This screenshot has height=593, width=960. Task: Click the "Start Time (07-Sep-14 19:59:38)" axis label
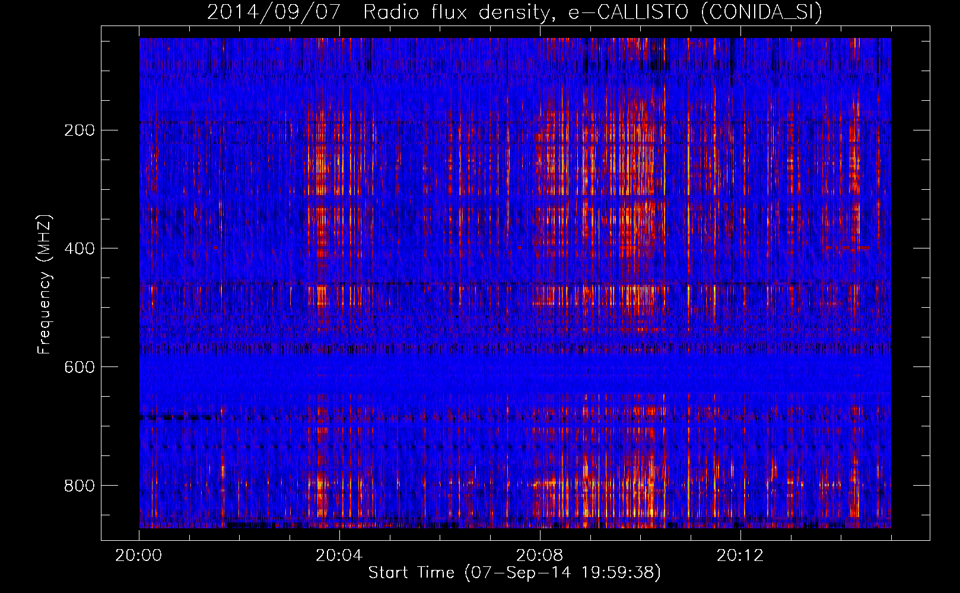click(x=514, y=573)
